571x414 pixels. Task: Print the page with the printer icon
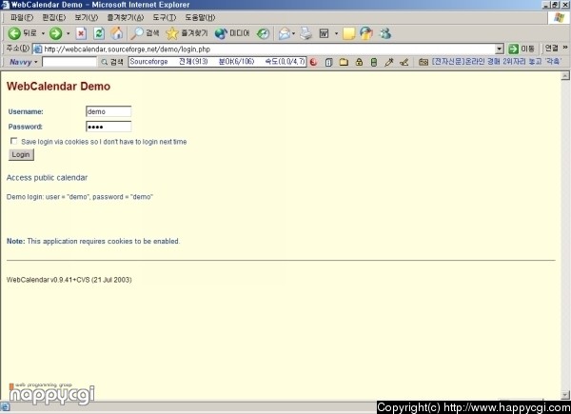(306, 33)
